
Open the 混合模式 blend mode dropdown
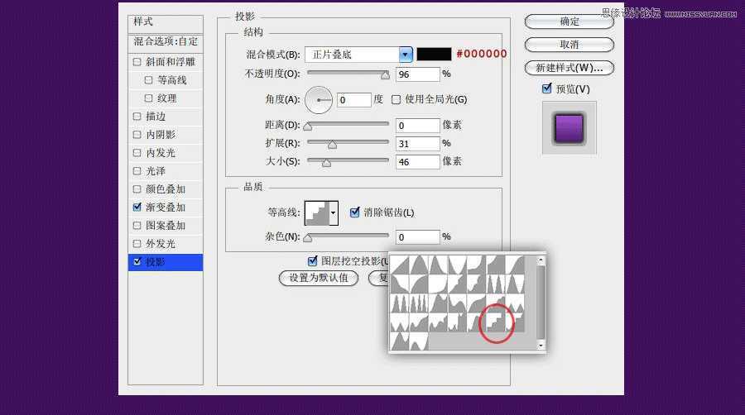click(x=406, y=55)
